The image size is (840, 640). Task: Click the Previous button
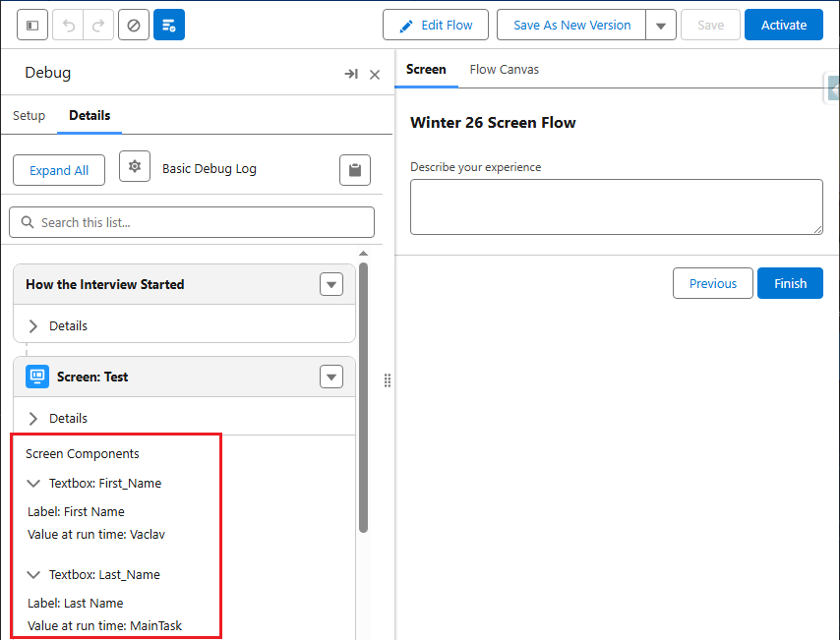(x=712, y=283)
